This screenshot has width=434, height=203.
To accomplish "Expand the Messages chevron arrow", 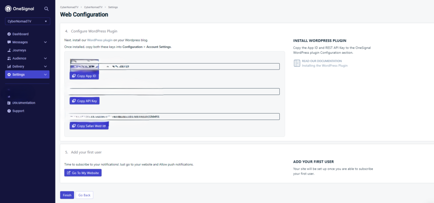I will tap(45, 42).
